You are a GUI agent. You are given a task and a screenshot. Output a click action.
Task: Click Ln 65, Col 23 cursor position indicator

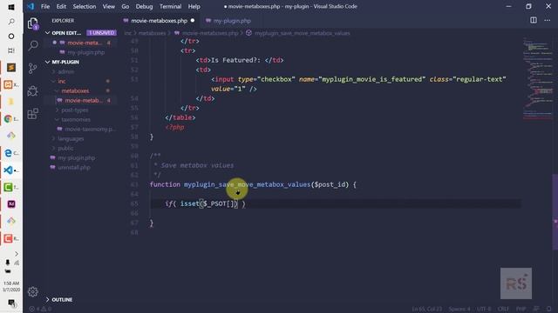(x=426, y=310)
